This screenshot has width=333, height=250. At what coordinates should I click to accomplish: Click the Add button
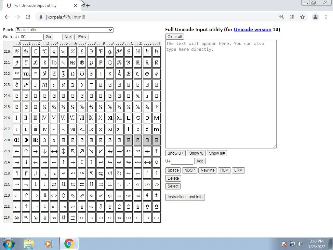coord(200,161)
